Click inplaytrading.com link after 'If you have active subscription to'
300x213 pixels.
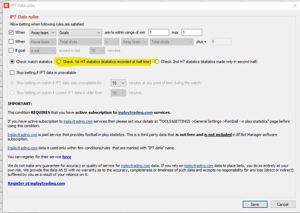click(78, 121)
